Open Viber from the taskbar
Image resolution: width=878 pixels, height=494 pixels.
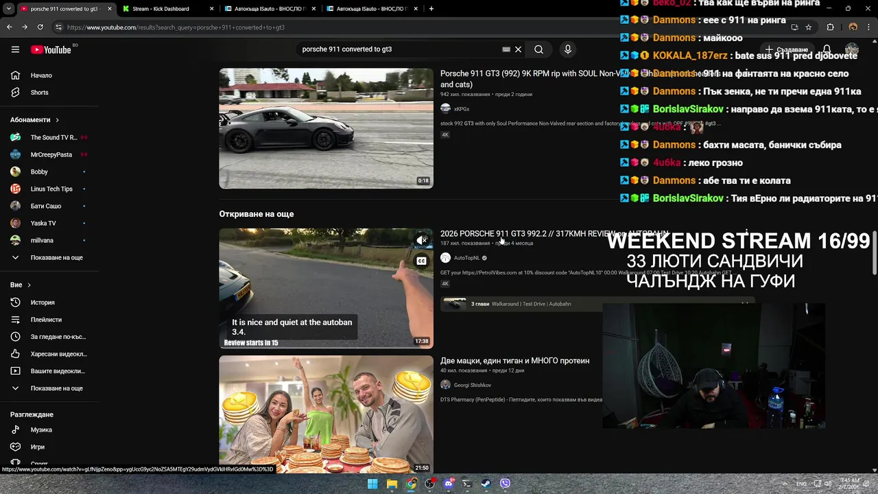(x=505, y=484)
